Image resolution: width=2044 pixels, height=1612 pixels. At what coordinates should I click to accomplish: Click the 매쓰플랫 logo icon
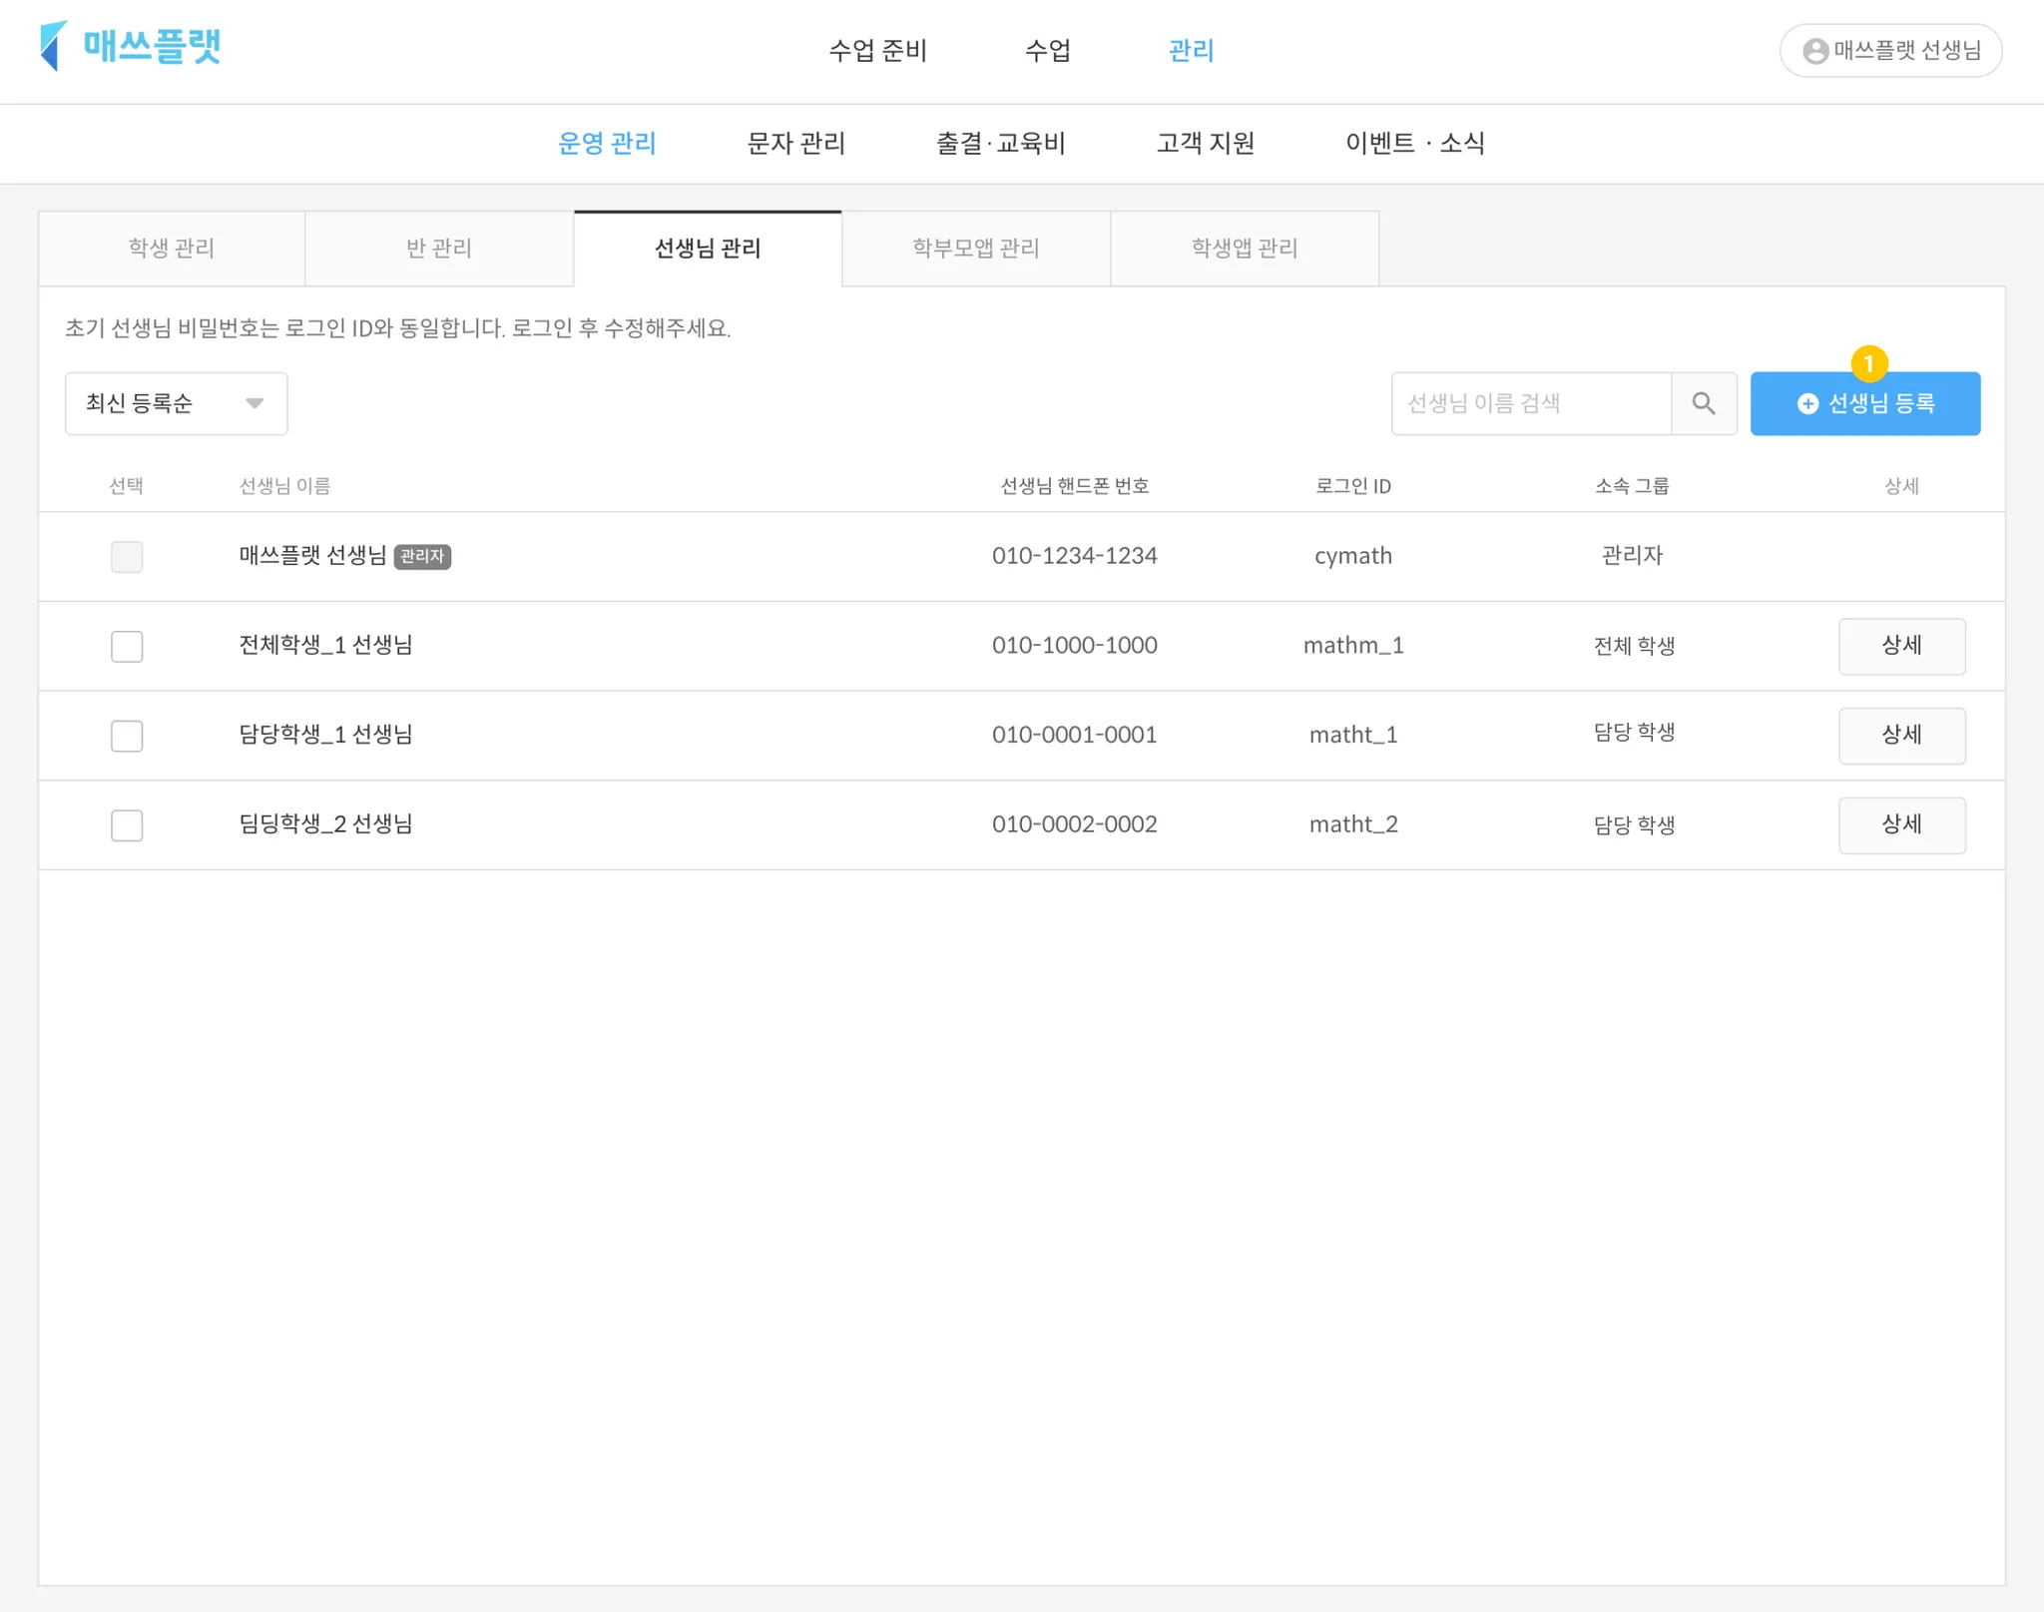(x=53, y=46)
